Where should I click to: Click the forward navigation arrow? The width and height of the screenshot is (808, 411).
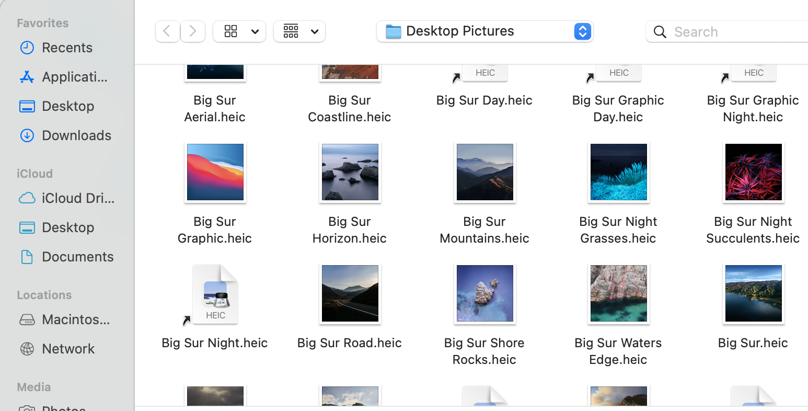point(193,31)
